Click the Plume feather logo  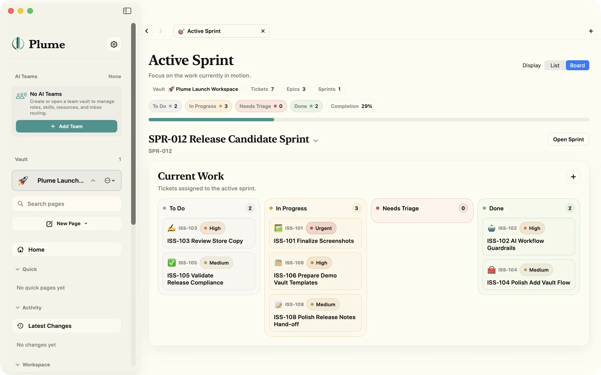[18, 44]
